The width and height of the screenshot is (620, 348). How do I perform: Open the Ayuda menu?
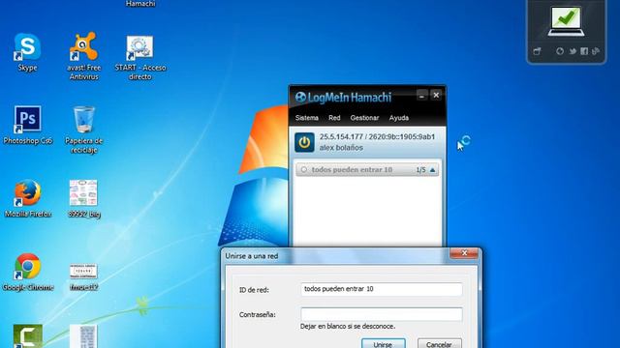[x=398, y=118]
